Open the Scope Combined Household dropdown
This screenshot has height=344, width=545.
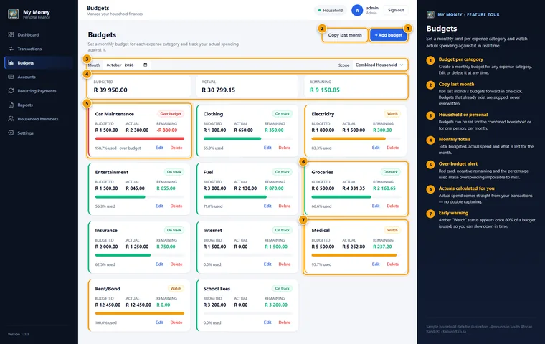[x=379, y=64]
